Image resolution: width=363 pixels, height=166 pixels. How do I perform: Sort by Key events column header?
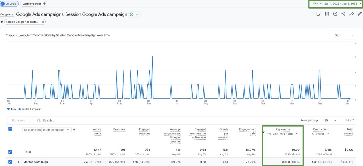coord(283,129)
